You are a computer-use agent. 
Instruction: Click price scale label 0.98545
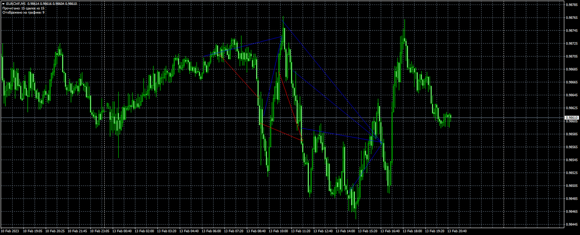(571, 160)
